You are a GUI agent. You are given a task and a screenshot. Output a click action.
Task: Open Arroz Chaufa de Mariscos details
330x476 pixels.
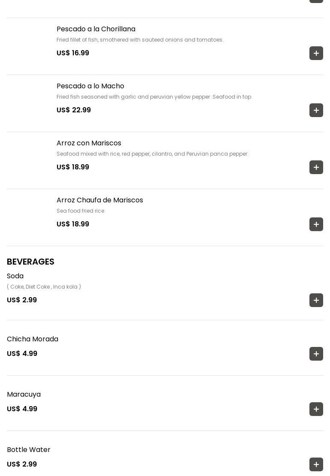coord(100,200)
